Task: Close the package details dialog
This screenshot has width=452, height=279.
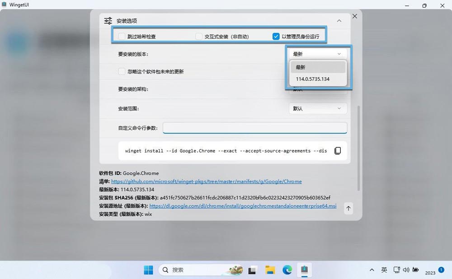Action: coord(354,16)
